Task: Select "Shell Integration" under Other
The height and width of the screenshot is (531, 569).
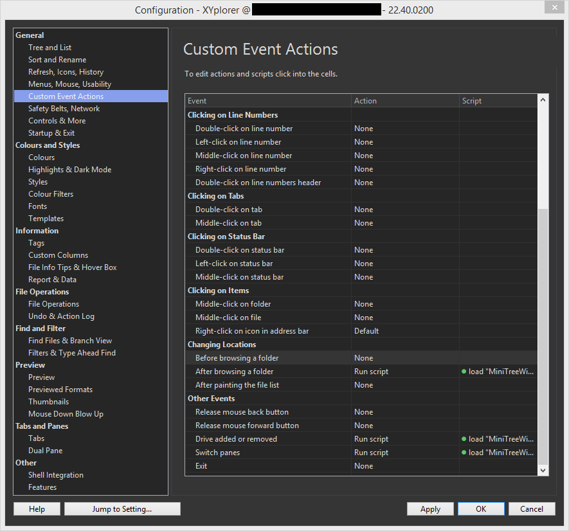Action: pyautogui.click(x=56, y=474)
